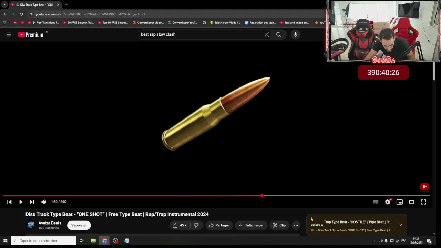Viewport: 441px width, 248px height.
Task: Switch to miniplayer mode
Action: pyautogui.click(x=400, y=202)
